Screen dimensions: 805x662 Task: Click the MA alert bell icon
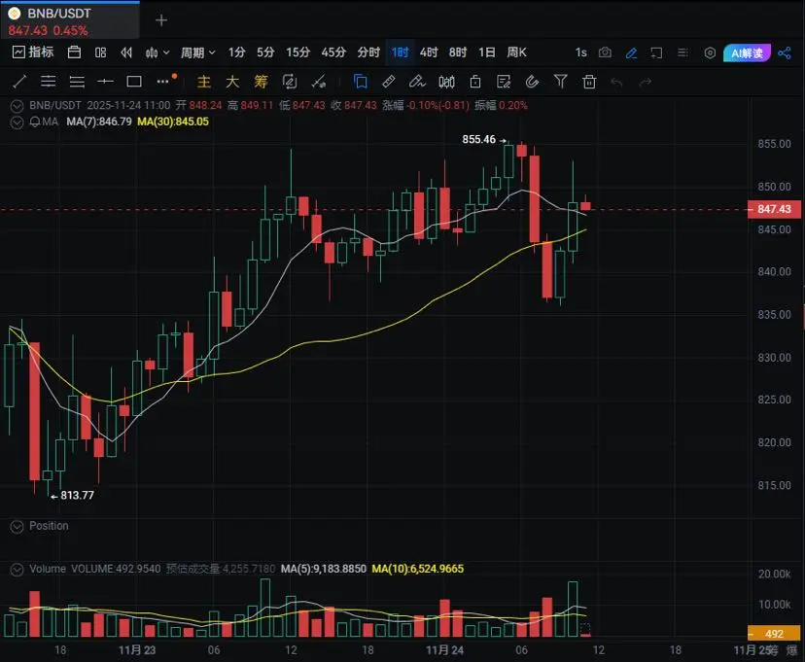35,122
